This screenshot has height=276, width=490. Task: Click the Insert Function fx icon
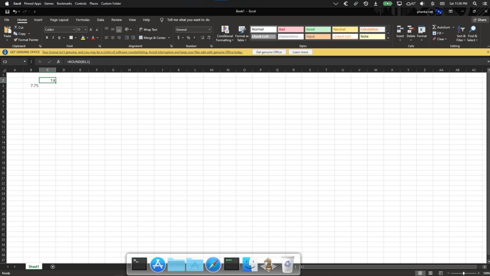pyautogui.click(x=58, y=62)
